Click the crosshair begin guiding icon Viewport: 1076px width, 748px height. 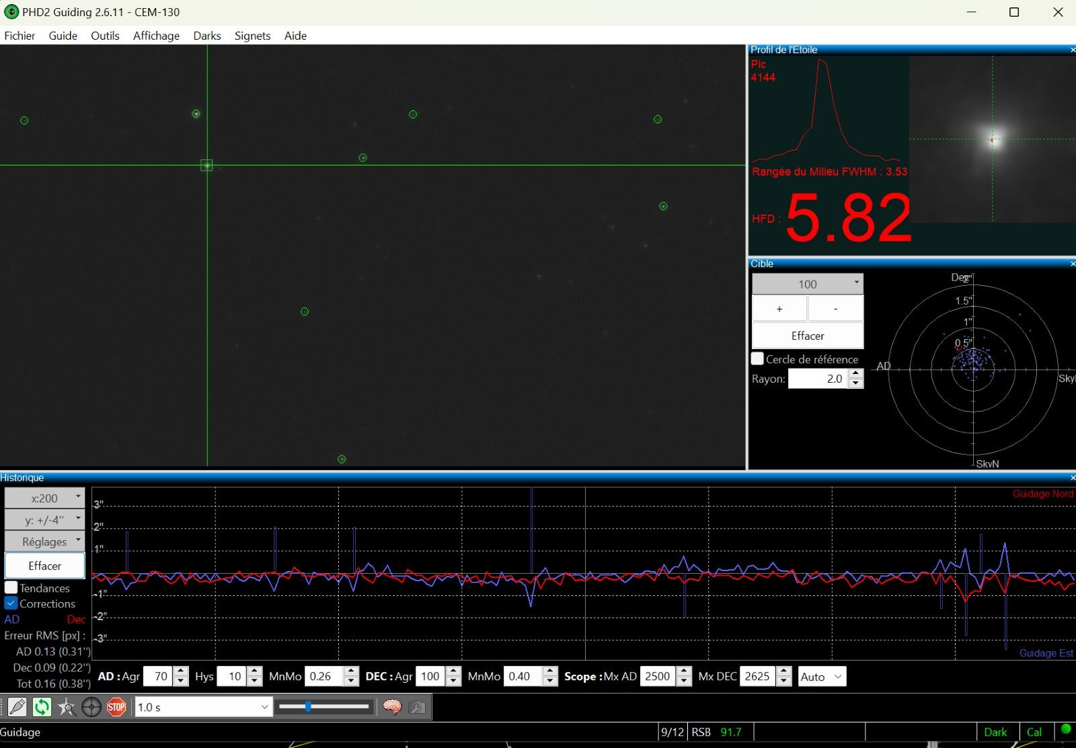pos(91,707)
